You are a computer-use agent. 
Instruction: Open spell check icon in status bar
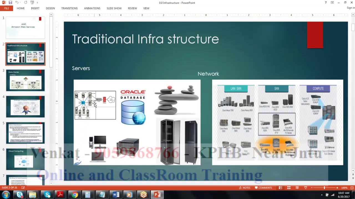click(23, 188)
